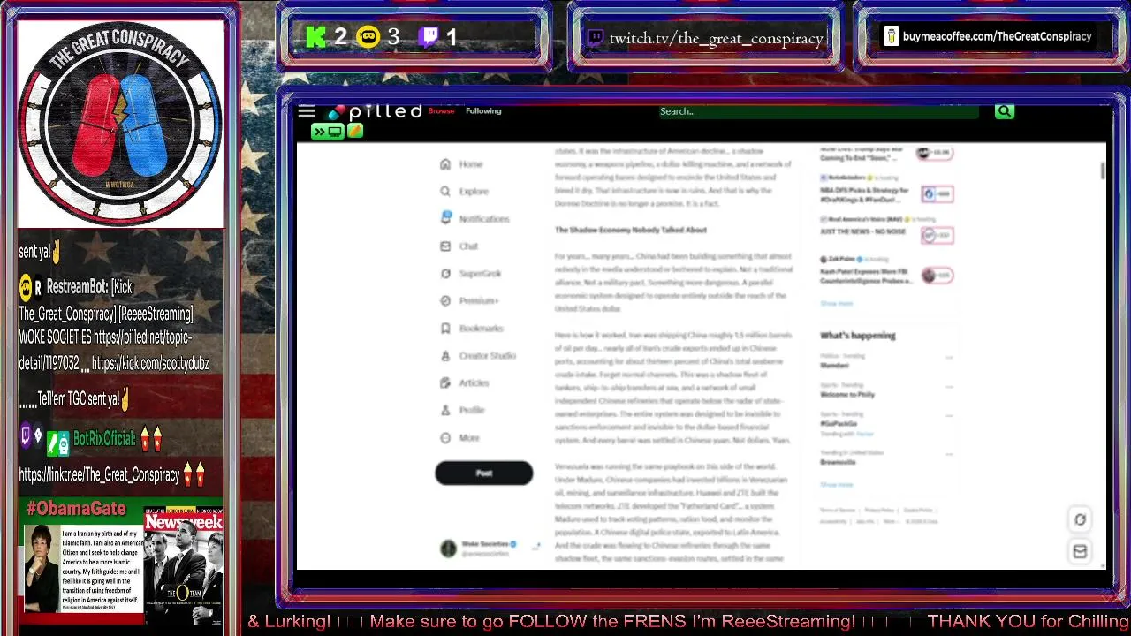1131x636 pixels.
Task: Click the Twitch icon beside twitch.tv/the_great_conspiracy
Action: [x=595, y=38]
